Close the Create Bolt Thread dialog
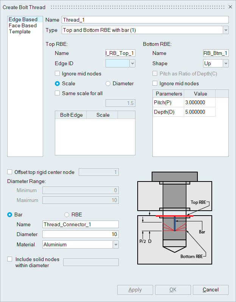This screenshot has height=302, width=236. (x=230, y=7)
